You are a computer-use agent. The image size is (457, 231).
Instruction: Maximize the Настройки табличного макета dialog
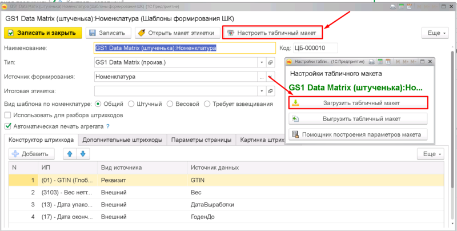422,62
